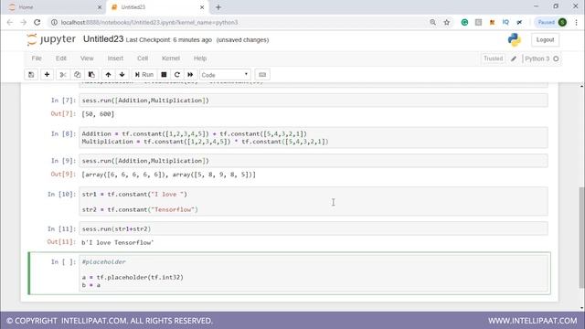Open the Edit menu
Viewport: 585px width, 329px height.
click(x=61, y=58)
